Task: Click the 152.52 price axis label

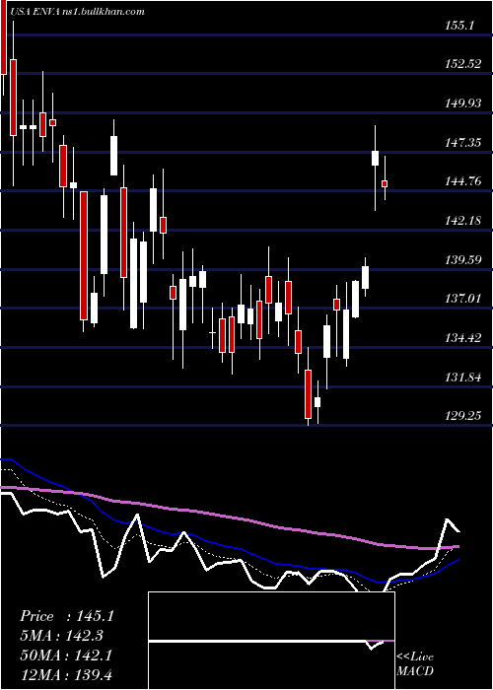Action: click(x=462, y=64)
